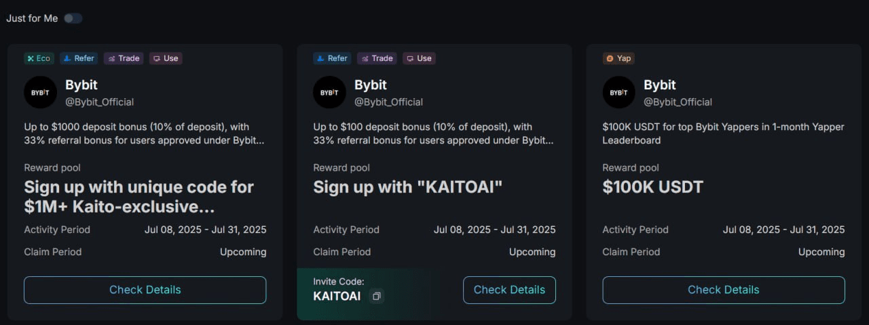Check Details for $100K USDT card
The width and height of the screenshot is (869, 325).
tap(724, 290)
